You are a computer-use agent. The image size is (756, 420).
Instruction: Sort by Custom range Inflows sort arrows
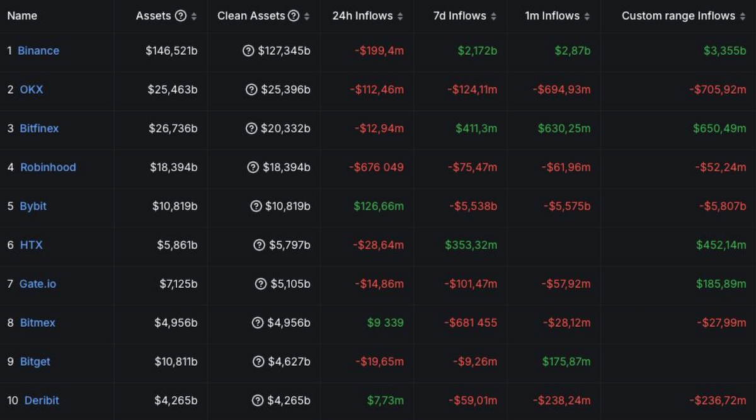pyautogui.click(x=743, y=16)
